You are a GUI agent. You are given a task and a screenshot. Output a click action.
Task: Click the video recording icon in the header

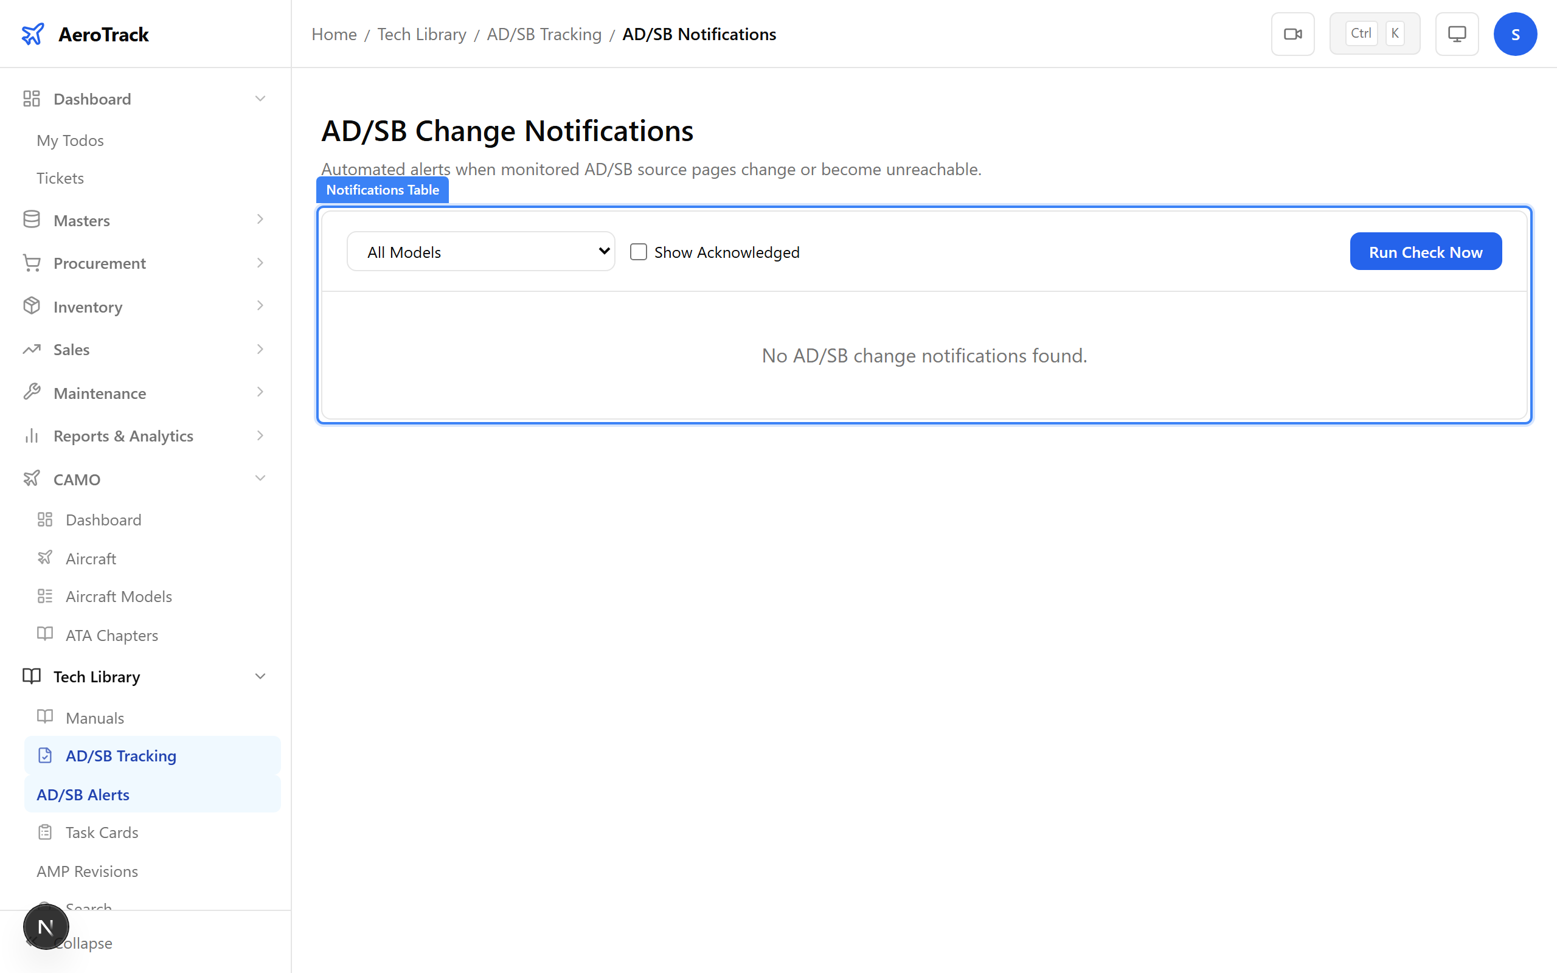pyautogui.click(x=1293, y=33)
